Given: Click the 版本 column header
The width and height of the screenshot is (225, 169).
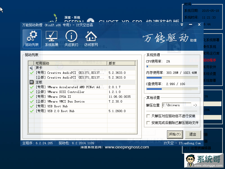Looking at the screenshot, I should pos(121,63).
